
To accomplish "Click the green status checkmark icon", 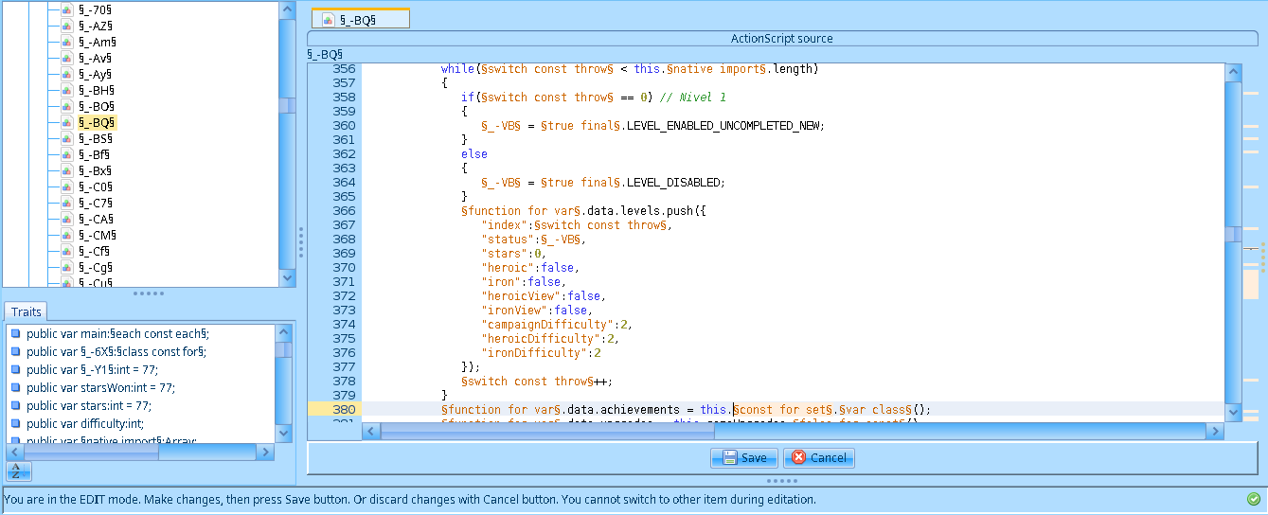I will coord(1254,499).
